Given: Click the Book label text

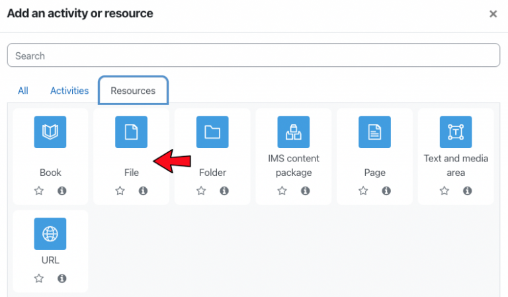Looking at the screenshot, I should coord(50,172).
